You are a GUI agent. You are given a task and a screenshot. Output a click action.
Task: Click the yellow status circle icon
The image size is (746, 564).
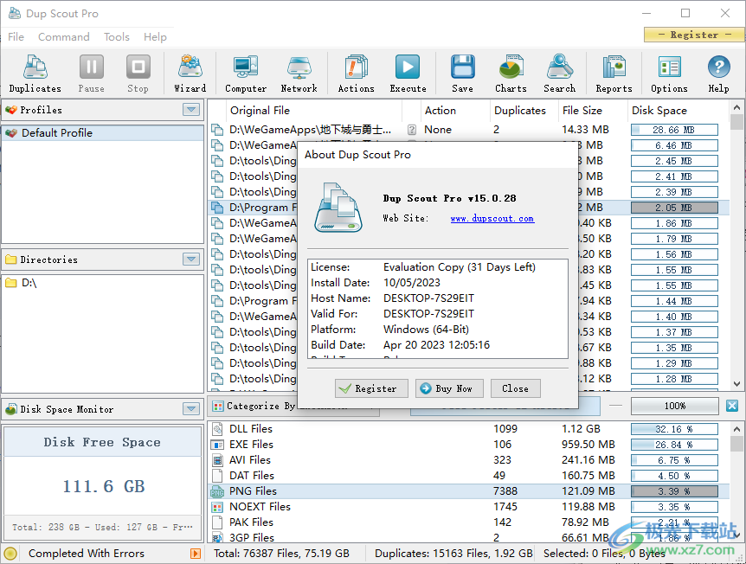pos(10,554)
